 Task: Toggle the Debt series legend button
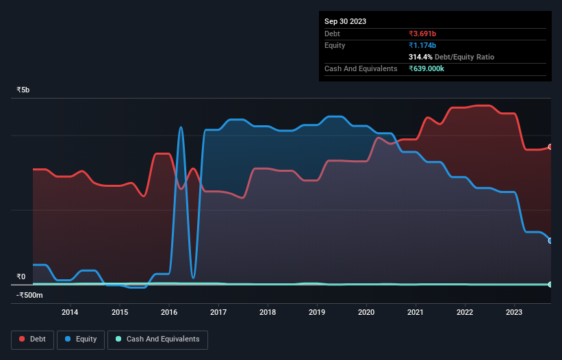pos(33,339)
